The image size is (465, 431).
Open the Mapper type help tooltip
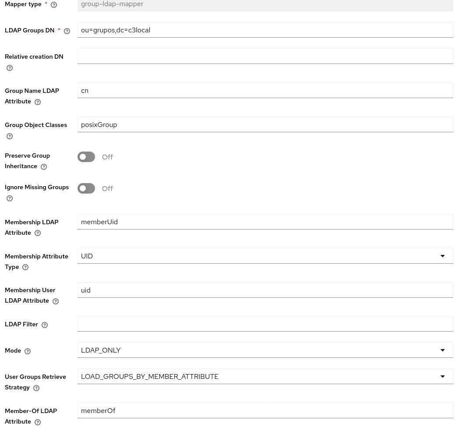[x=53, y=5]
